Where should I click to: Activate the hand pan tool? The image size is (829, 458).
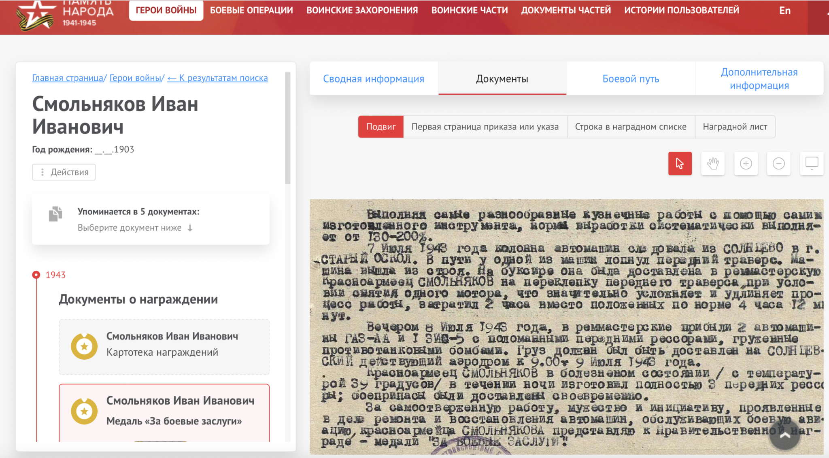712,163
